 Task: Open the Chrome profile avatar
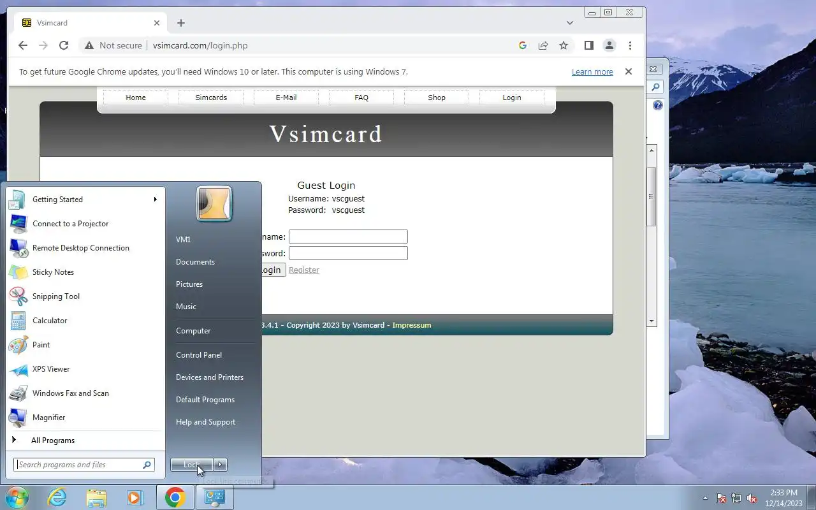609,45
